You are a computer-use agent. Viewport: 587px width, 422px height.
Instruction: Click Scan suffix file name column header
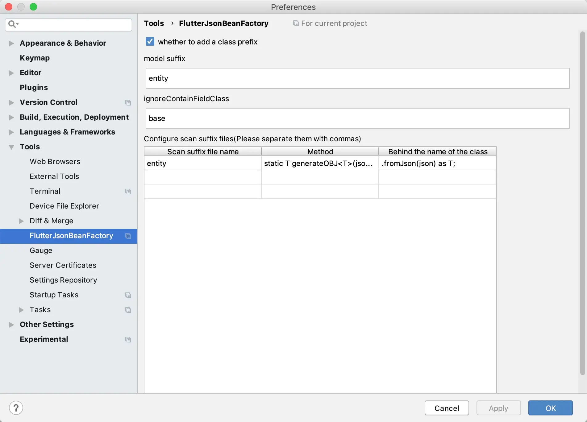point(203,151)
